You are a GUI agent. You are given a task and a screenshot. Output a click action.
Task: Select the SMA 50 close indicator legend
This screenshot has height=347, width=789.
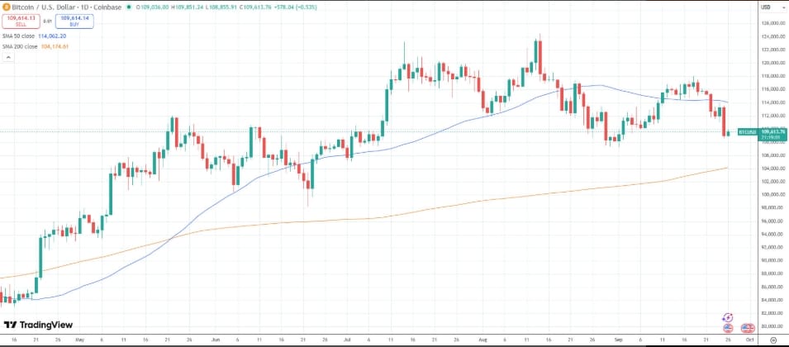pos(19,36)
